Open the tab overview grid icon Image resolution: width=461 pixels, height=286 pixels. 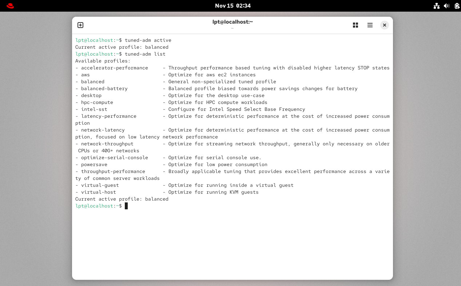click(355, 25)
